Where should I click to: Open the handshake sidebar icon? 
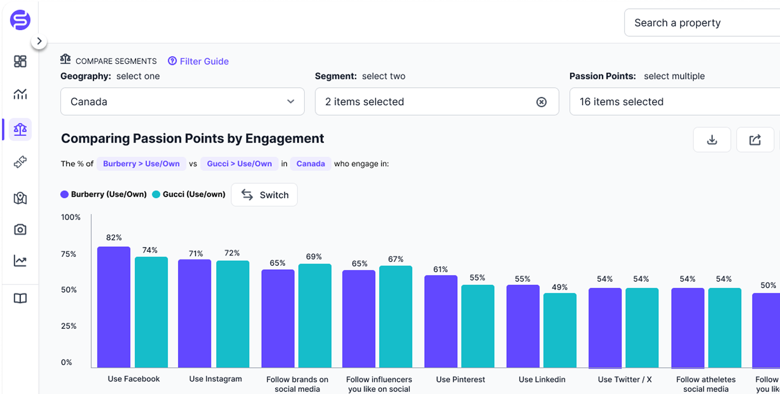pyautogui.click(x=20, y=162)
